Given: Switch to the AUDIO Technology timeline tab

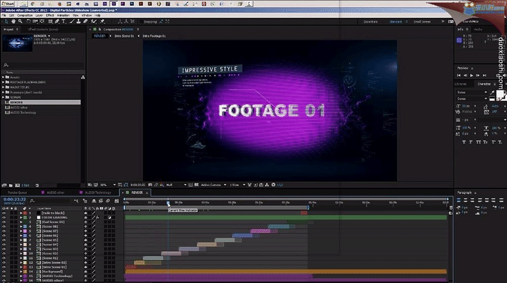Looking at the screenshot, I should pyautogui.click(x=97, y=193).
